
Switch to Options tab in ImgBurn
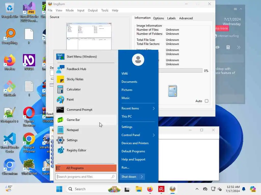tap(159, 18)
